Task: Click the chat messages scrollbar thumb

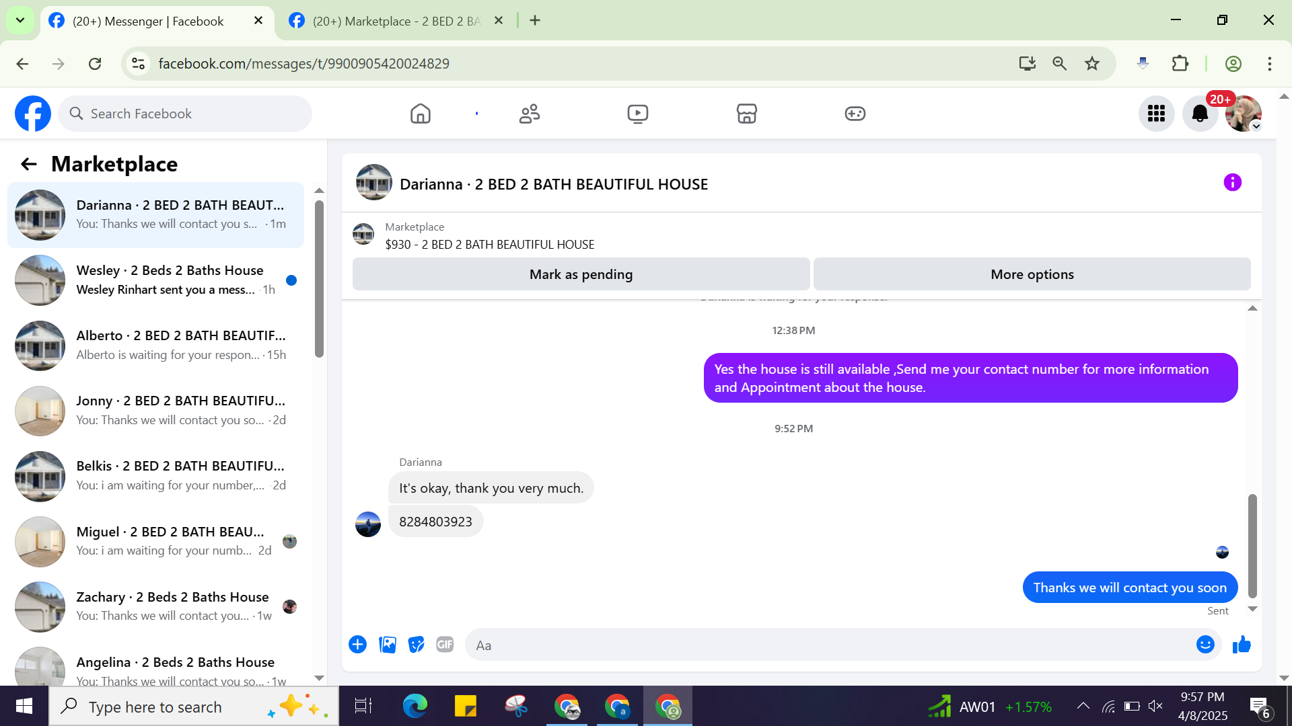Action: pyautogui.click(x=1252, y=544)
